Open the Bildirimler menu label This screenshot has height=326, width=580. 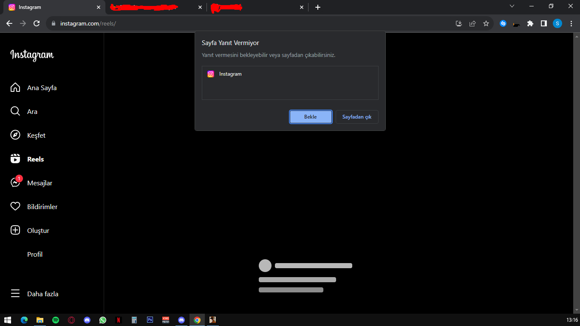point(42,207)
